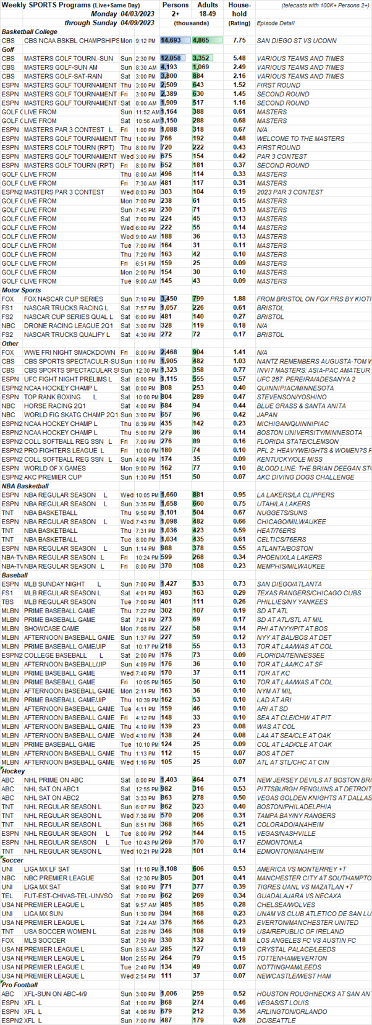Click the 'Persons 2+' column header

tap(175, 9)
